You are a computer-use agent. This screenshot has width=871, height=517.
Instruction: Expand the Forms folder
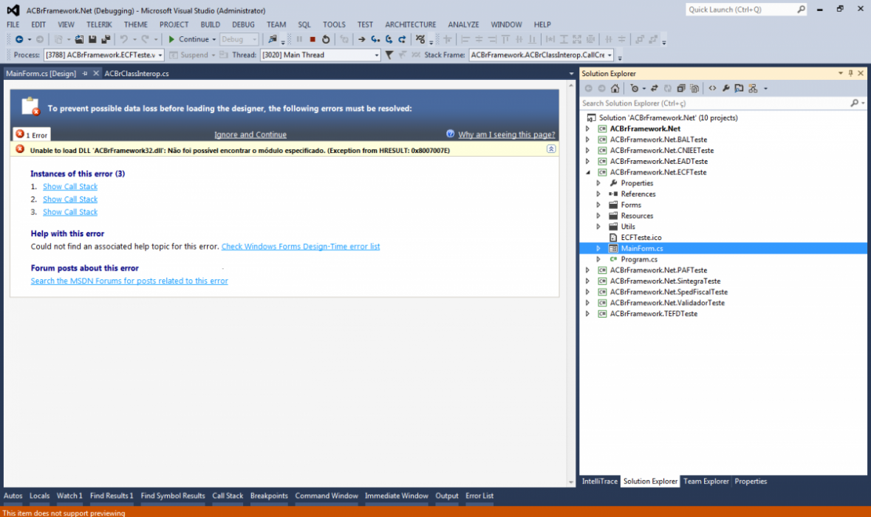click(598, 205)
